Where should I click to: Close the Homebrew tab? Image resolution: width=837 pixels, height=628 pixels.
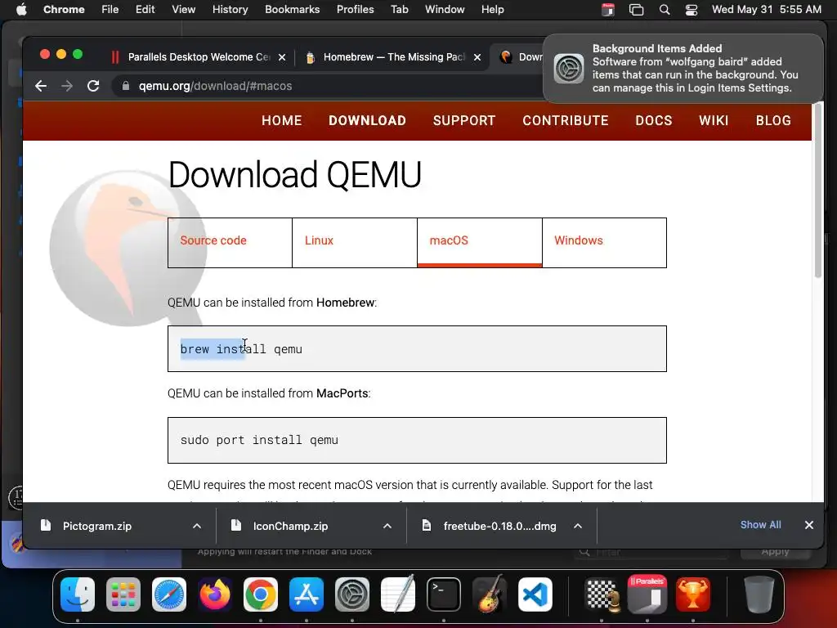[477, 57]
